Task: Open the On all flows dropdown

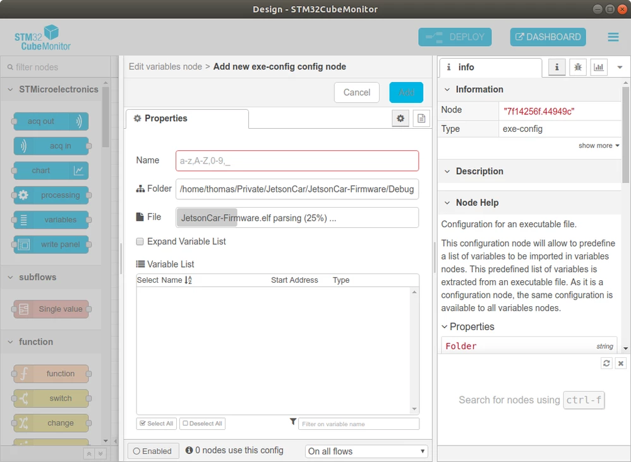Action: [366, 451]
